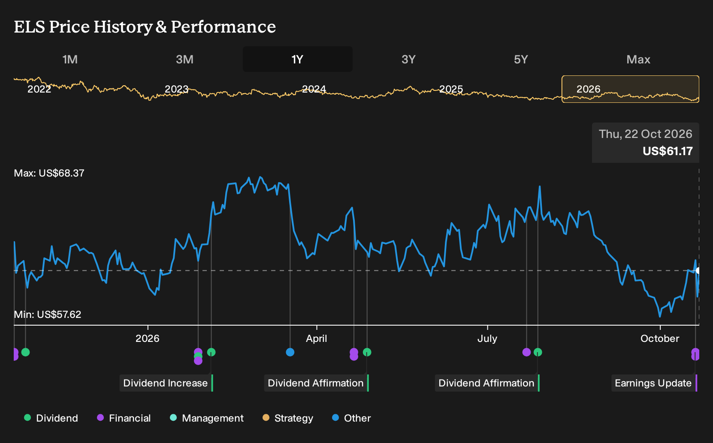This screenshot has width=713, height=443.
Task: Open the Dividend Affirmation label near July
Action: tap(487, 383)
